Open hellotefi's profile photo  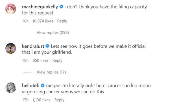[11, 88]
